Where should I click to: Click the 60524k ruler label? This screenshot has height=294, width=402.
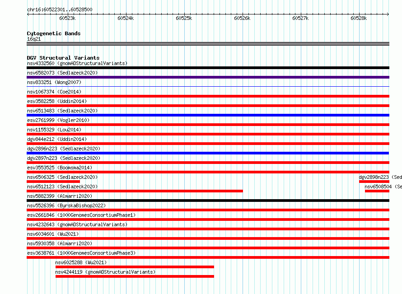tap(126, 18)
